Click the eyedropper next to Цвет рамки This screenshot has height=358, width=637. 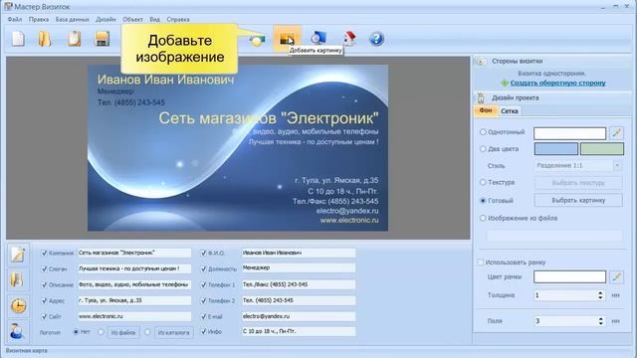617,276
